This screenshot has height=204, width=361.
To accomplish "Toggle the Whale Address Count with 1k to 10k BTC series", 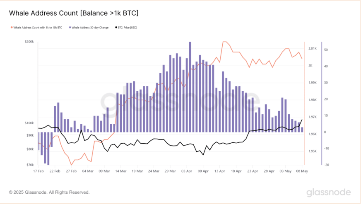I will (x=38, y=28).
